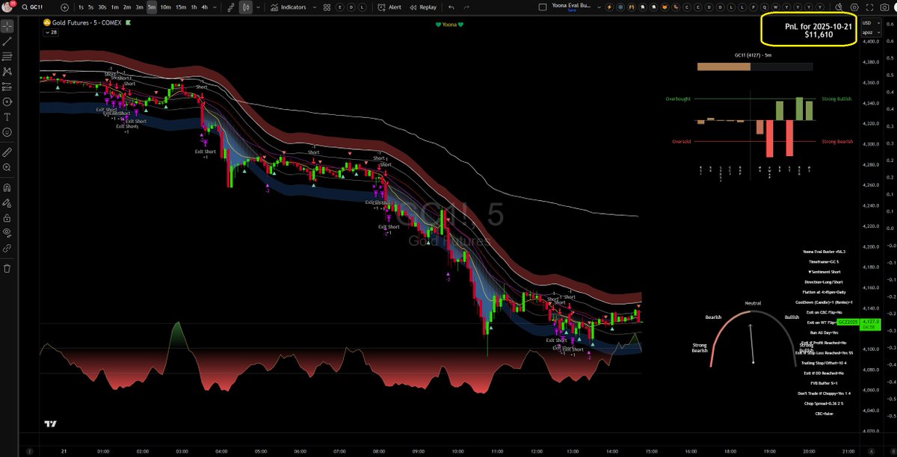Select the trend line drawing tool

pyautogui.click(x=7, y=41)
